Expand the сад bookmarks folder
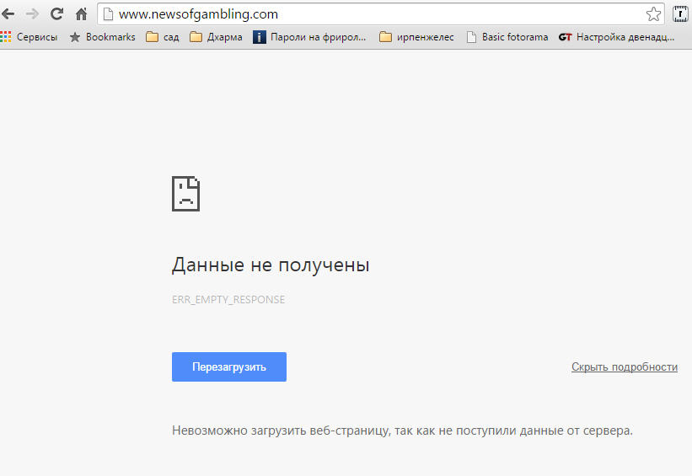Viewport: 692px width, 476px height. click(x=162, y=37)
